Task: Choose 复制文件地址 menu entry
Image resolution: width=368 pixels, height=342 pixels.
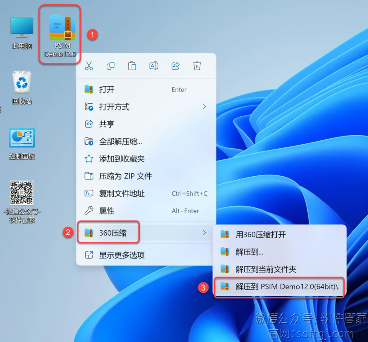Action: pos(146,194)
